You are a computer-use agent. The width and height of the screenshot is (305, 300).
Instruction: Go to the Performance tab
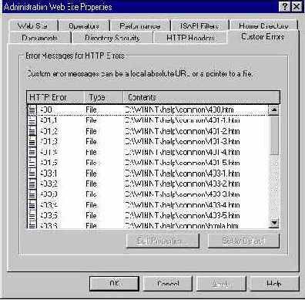pos(140,26)
